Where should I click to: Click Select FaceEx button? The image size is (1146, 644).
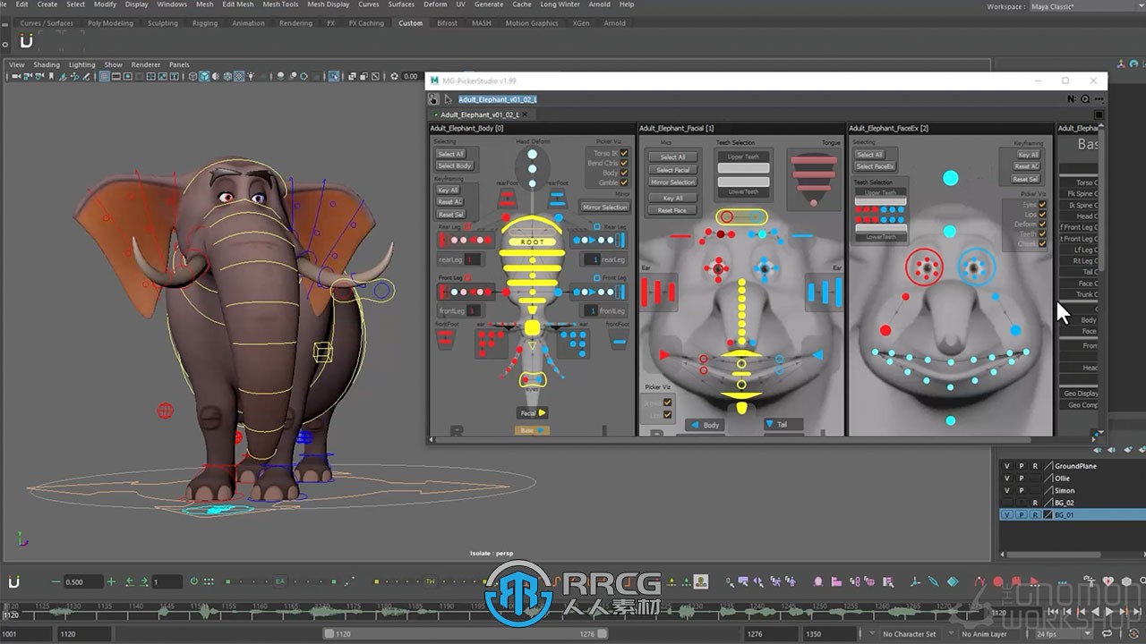tap(875, 166)
